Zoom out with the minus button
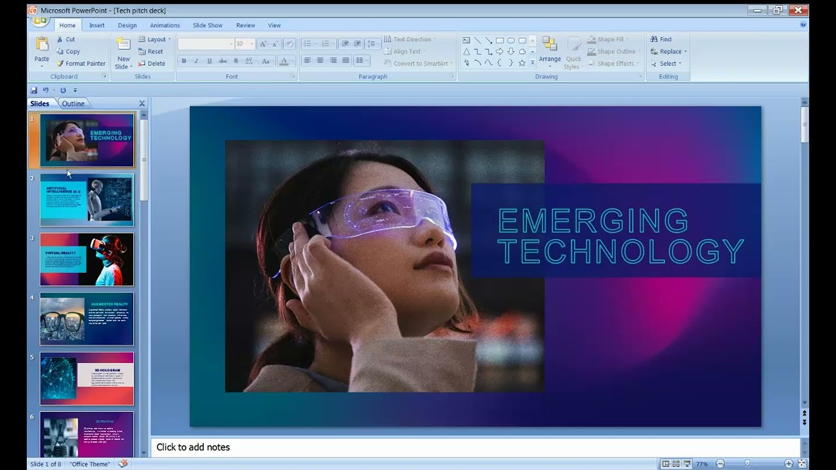Screen dimensions: 836x470 click(x=720, y=464)
